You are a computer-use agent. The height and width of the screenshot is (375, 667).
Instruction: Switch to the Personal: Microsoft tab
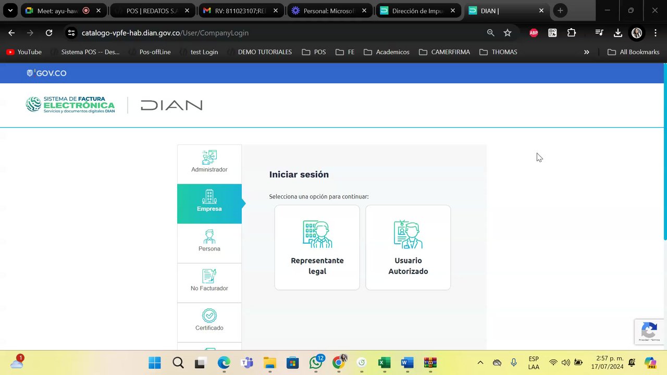click(x=330, y=10)
